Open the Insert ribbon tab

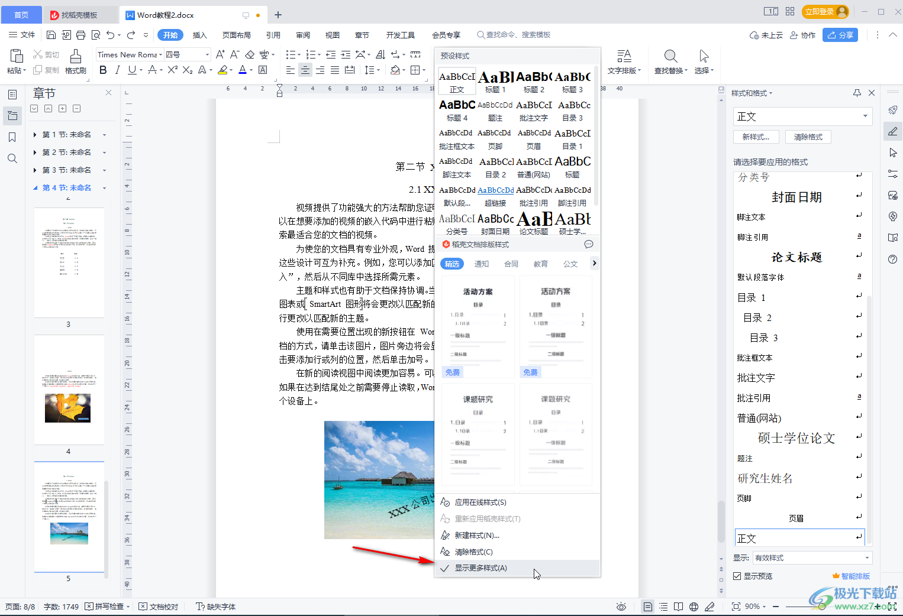click(x=200, y=35)
